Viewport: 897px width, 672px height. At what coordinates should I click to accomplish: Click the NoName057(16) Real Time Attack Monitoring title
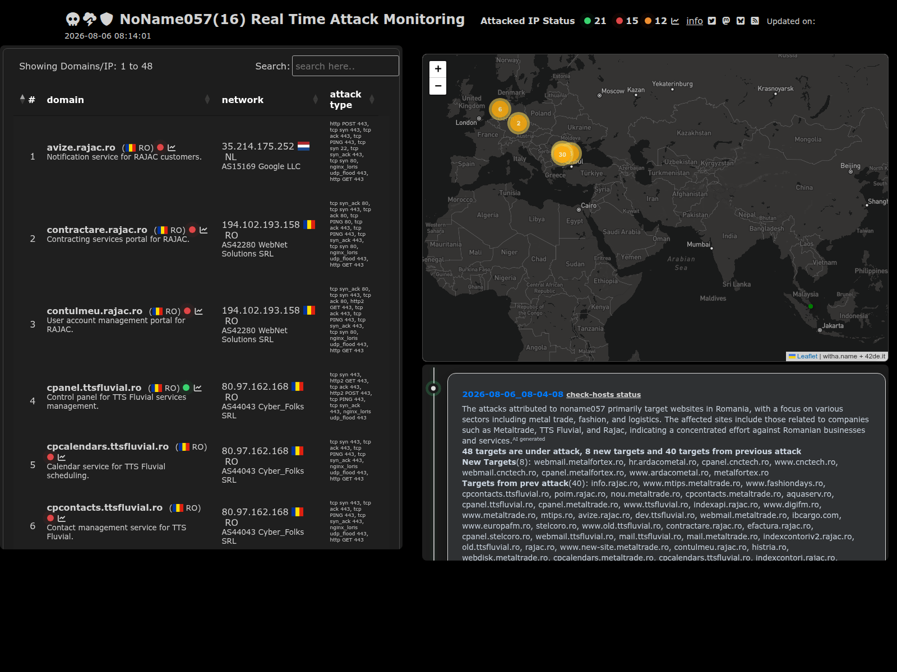tap(292, 19)
